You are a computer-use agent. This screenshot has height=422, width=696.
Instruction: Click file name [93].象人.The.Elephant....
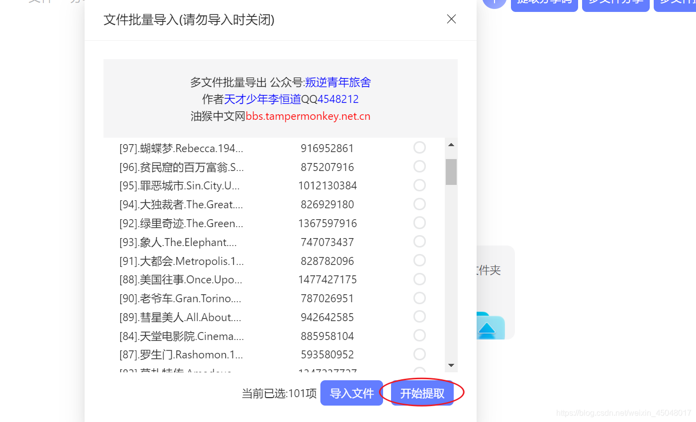(178, 243)
